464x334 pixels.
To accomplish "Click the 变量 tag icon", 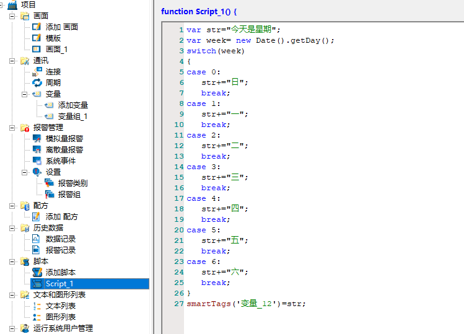I will (37, 94).
